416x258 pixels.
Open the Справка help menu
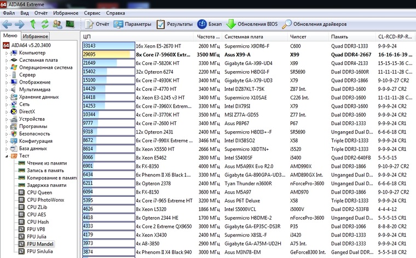(115, 13)
